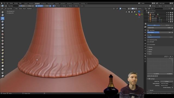This screenshot has width=174, height=98.
Task: Open the Modifiers wrench properties tab
Action: (145, 49)
